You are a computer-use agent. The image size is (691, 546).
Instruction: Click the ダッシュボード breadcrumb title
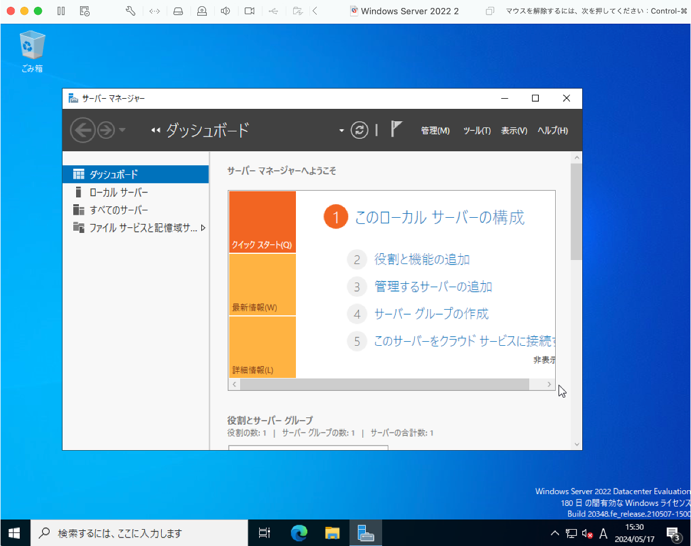[207, 131]
